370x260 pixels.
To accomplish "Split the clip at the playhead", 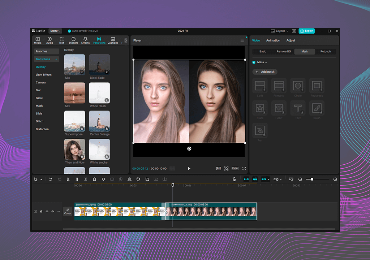I will (x=68, y=179).
